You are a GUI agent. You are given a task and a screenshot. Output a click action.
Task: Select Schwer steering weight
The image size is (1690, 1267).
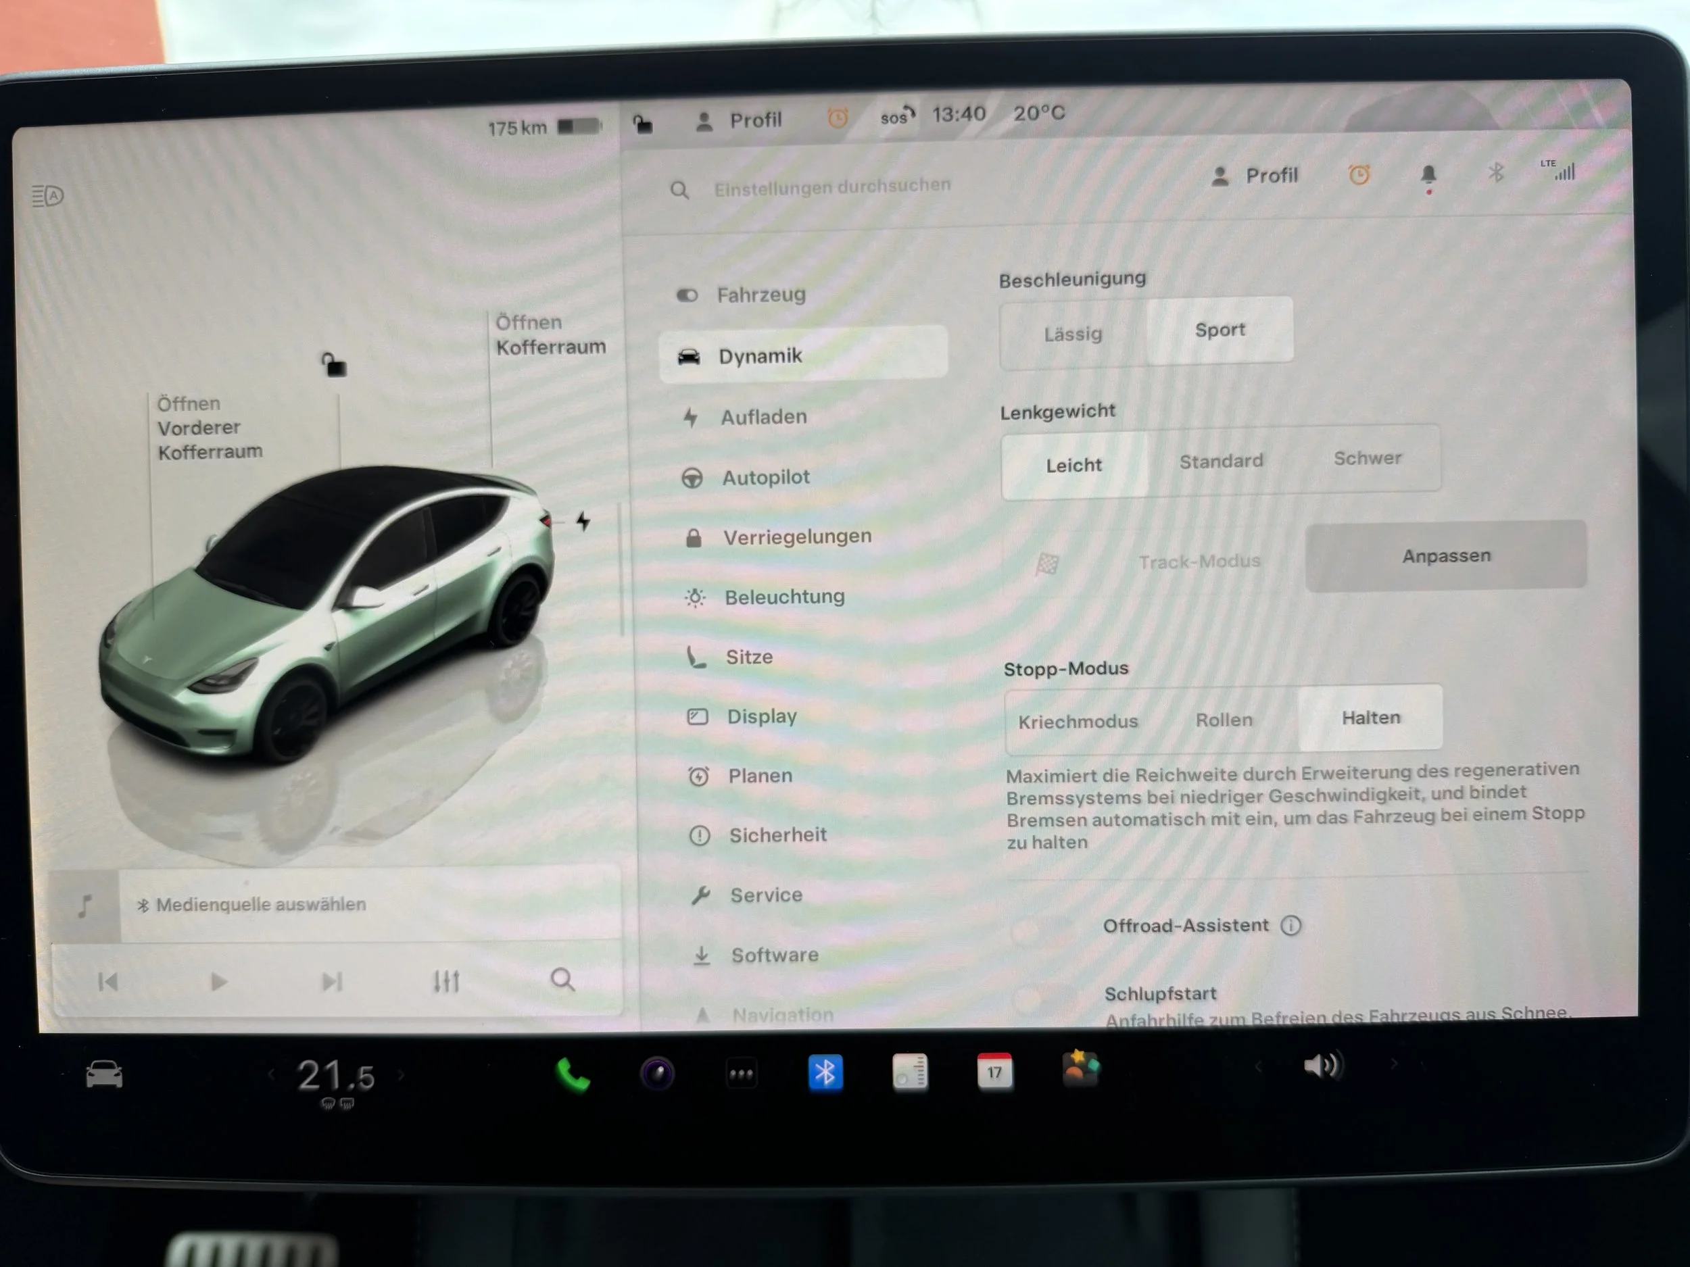(x=1368, y=458)
